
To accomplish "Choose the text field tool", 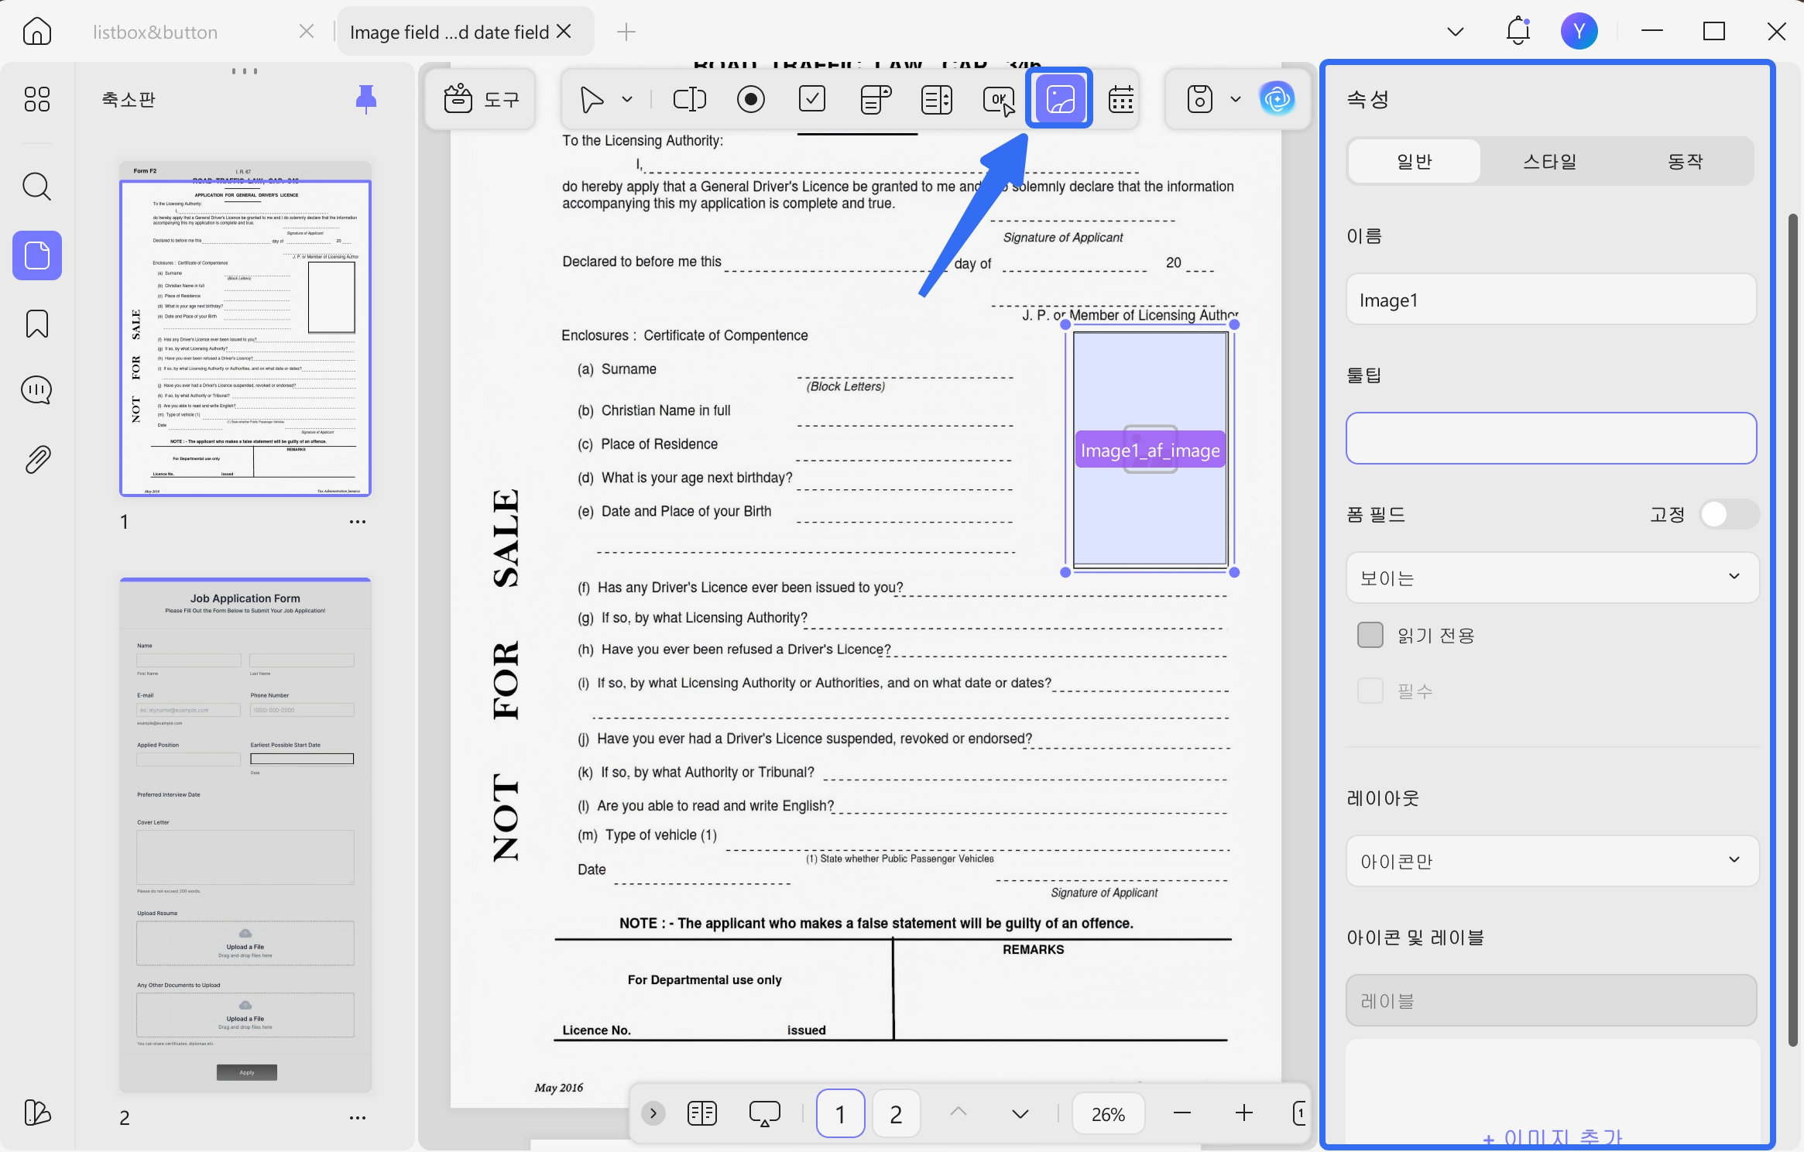I will (690, 99).
